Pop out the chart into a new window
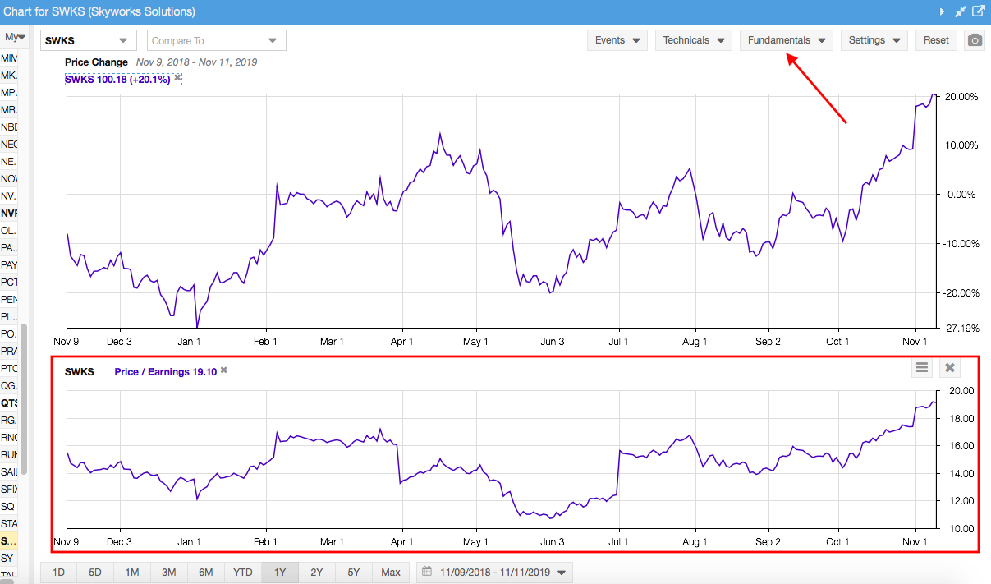Screen dimensions: 991x584 pos(978,11)
